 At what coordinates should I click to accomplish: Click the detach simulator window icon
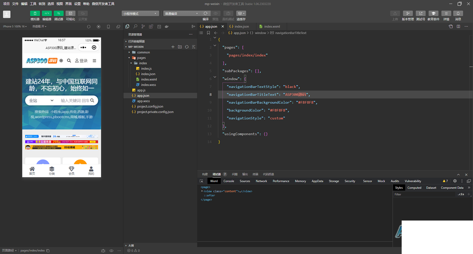coord(118,27)
